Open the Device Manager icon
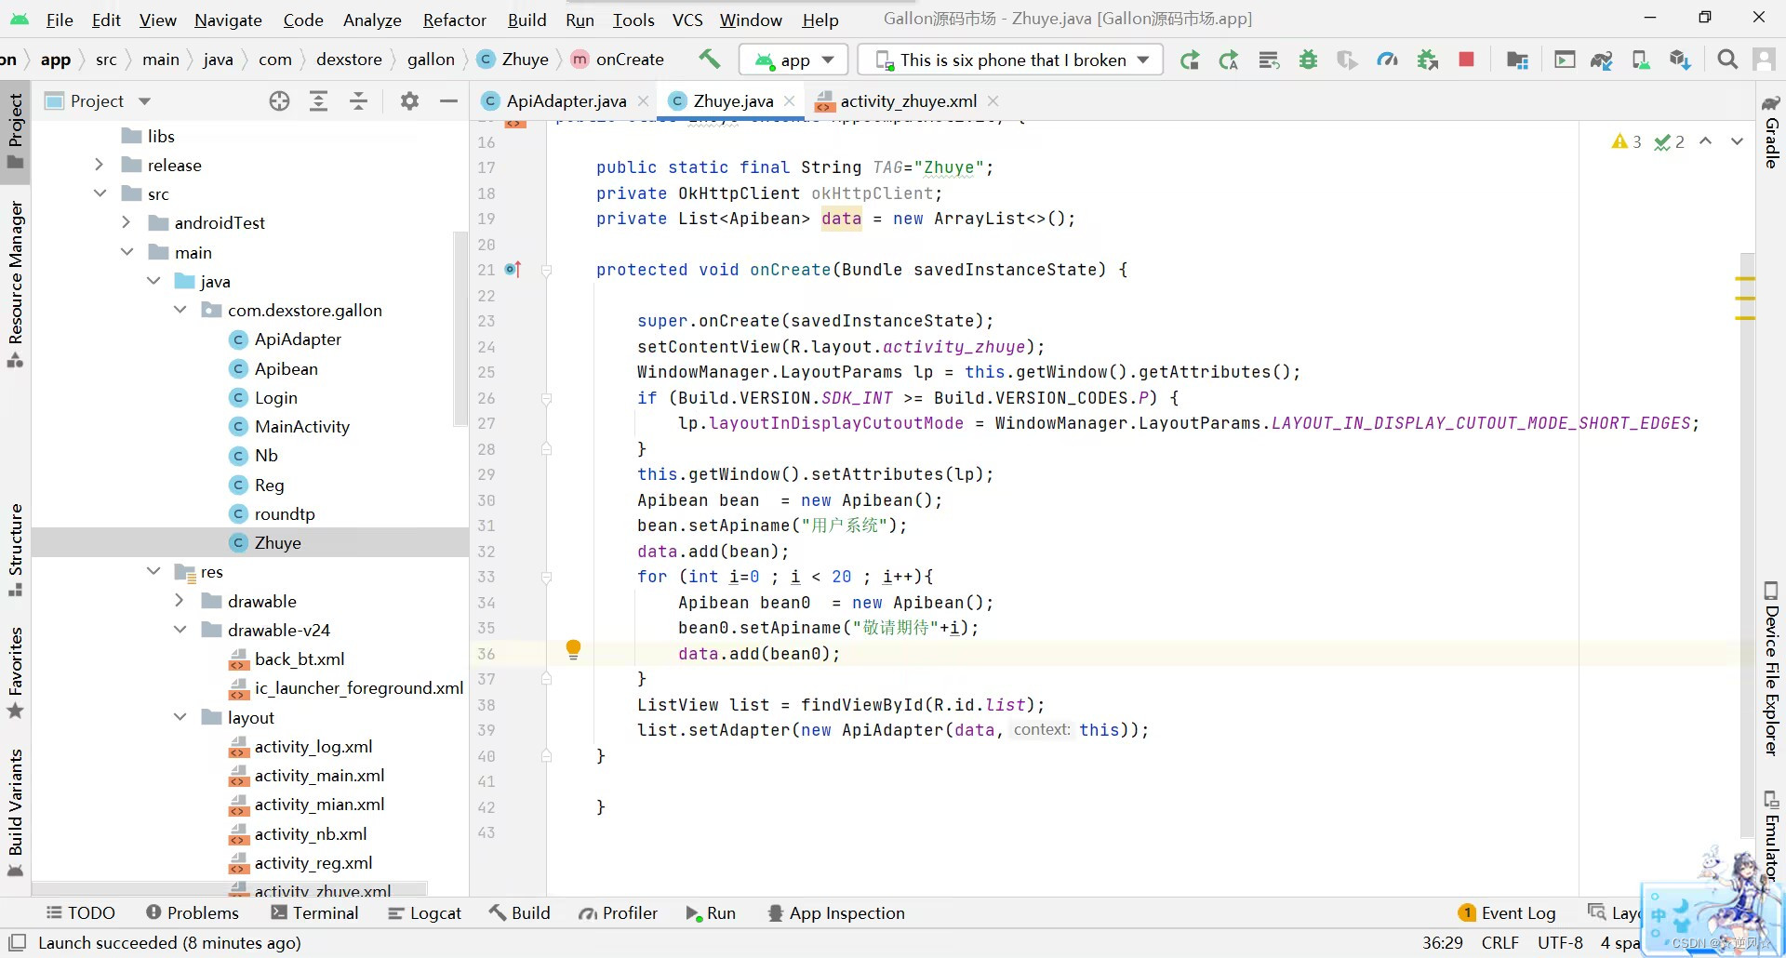Image resolution: width=1786 pixels, height=958 pixels. [1641, 60]
